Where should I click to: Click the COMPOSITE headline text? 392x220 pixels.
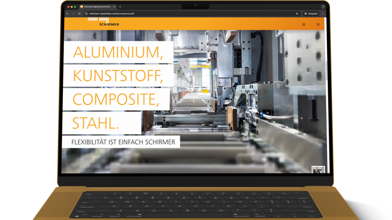click(x=116, y=100)
